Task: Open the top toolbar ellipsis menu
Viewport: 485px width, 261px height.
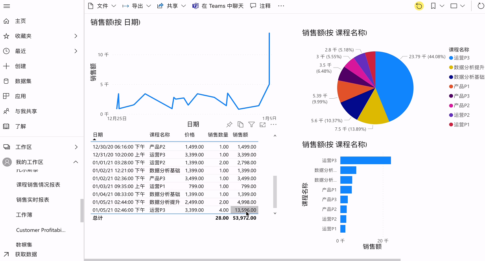Action: click(281, 6)
